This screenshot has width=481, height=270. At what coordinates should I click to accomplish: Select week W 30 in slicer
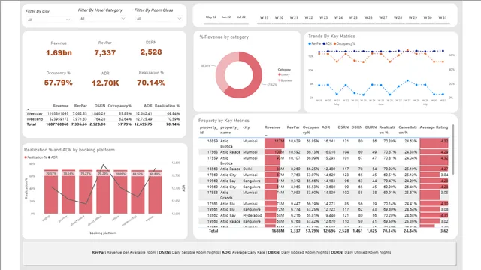click(428, 17)
